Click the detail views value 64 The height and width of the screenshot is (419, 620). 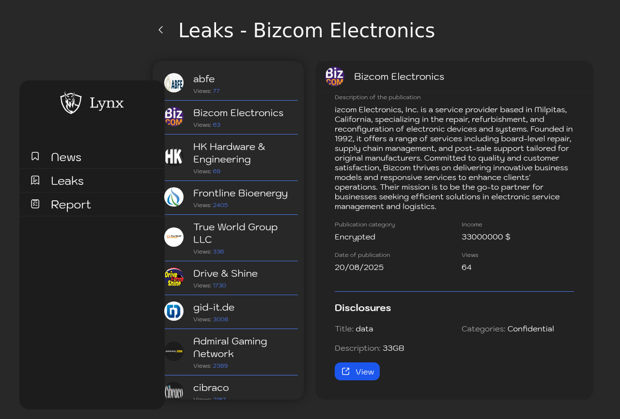click(466, 268)
